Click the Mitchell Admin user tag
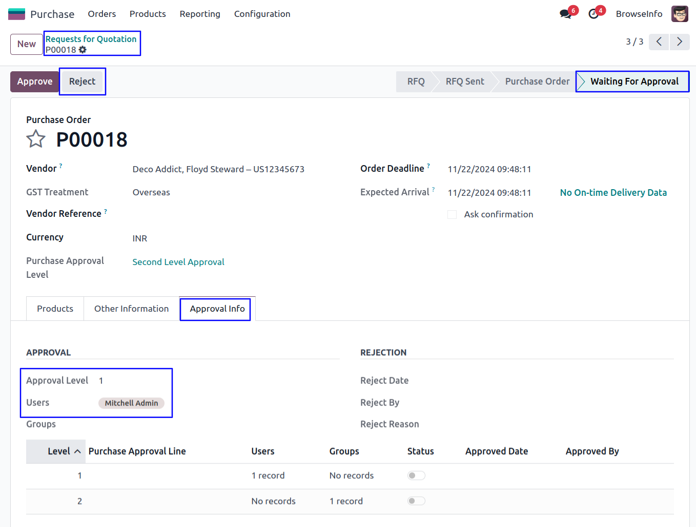The image size is (696, 527). [x=131, y=403]
